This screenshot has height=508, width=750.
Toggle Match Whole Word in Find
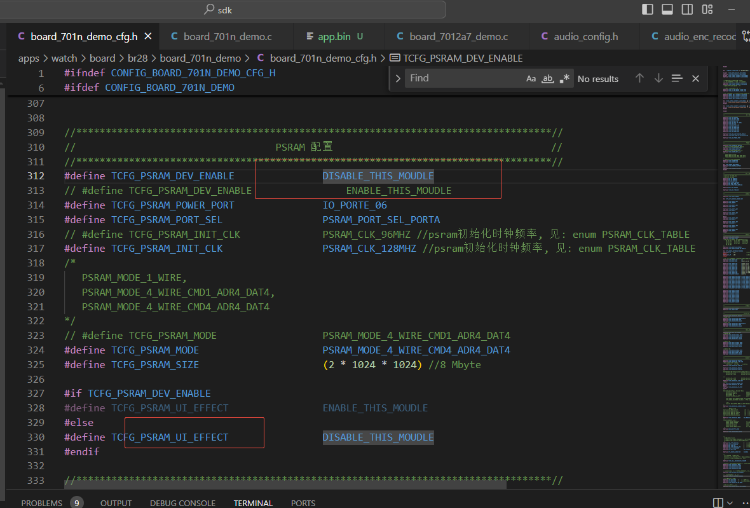click(548, 78)
